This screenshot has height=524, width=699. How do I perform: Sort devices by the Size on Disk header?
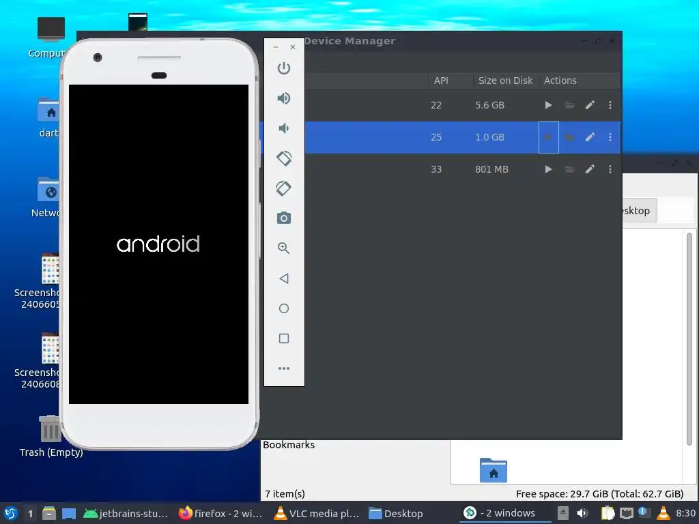[x=506, y=81]
